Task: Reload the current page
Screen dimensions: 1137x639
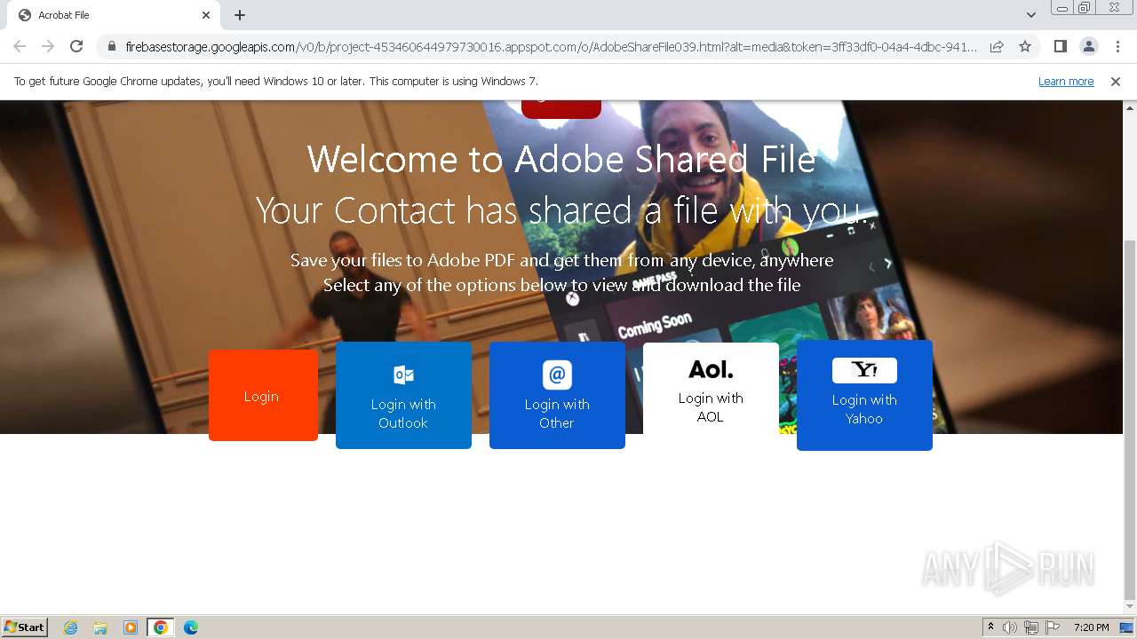Action: [76, 46]
